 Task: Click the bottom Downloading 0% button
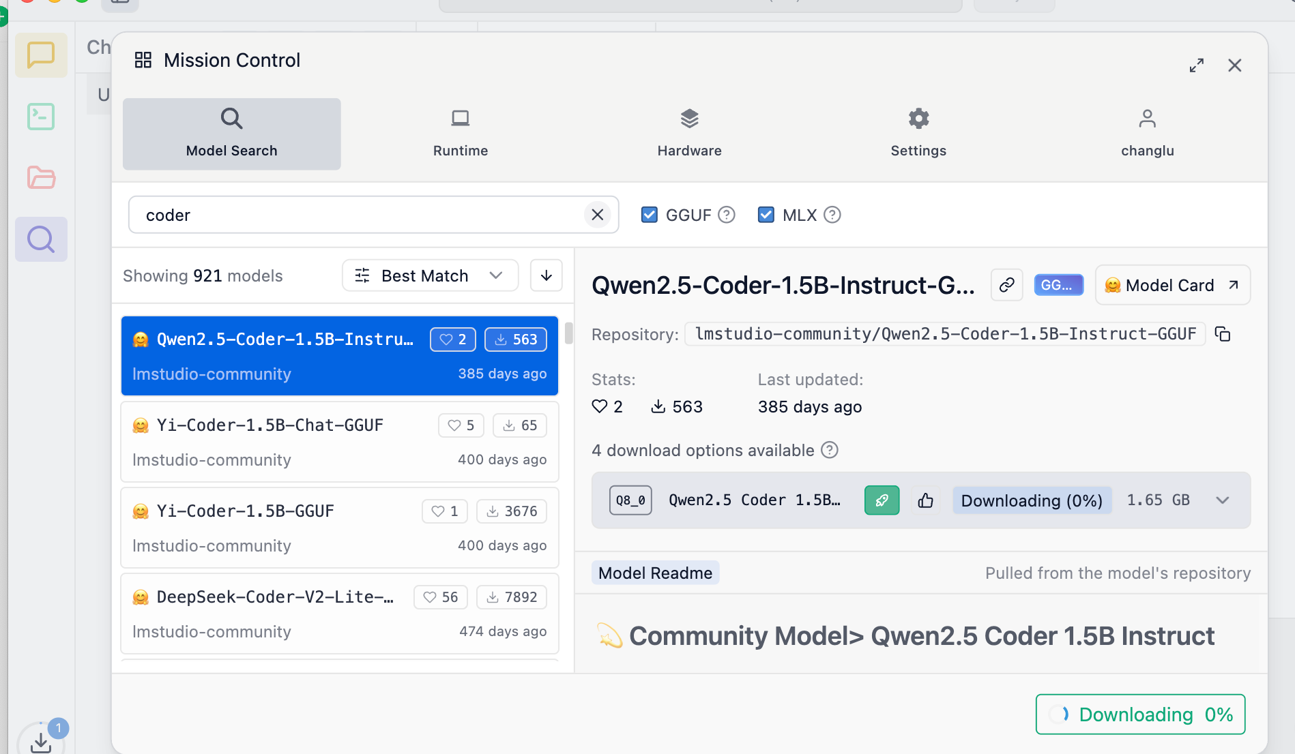pyautogui.click(x=1140, y=714)
